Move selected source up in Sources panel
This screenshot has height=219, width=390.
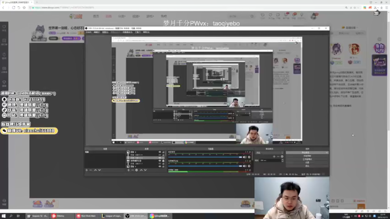tap(141, 170)
